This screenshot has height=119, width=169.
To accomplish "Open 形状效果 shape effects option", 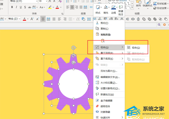I will pyautogui.click(x=161, y=8).
